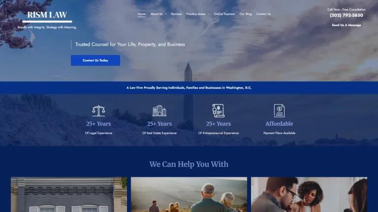Click the dollar document icon
The height and width of the screenshot is (212, 378).
[x=279, y=110]
